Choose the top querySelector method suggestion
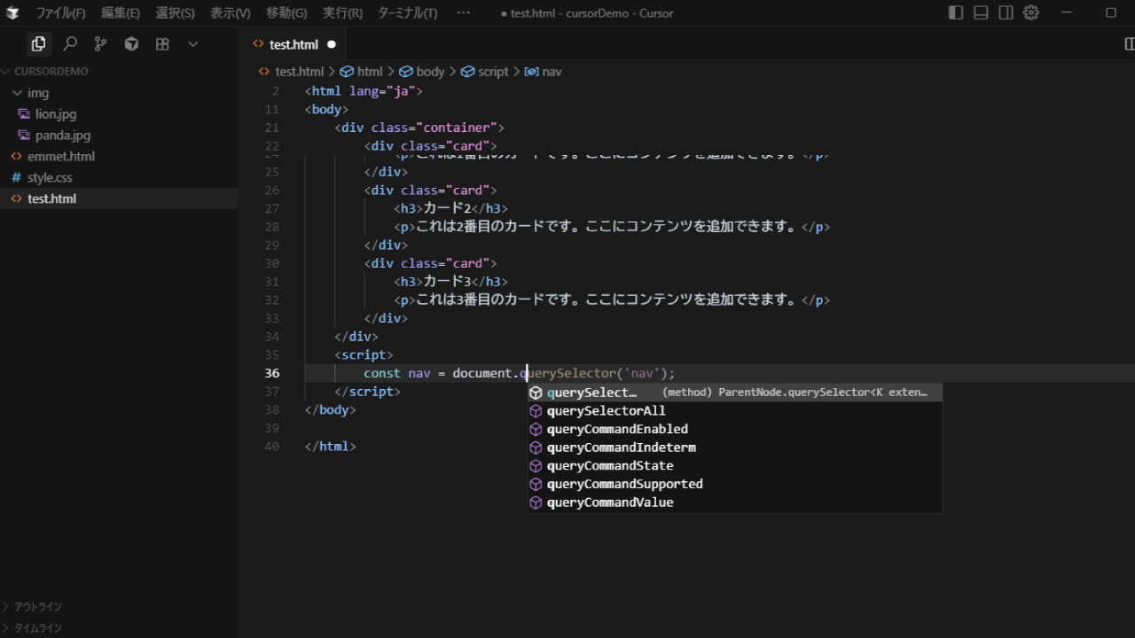This screenshot has height=638, width=1135. click(x=734, y=392)
